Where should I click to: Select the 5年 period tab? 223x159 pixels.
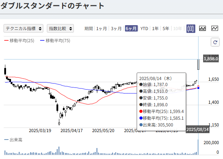coord(166,29)
